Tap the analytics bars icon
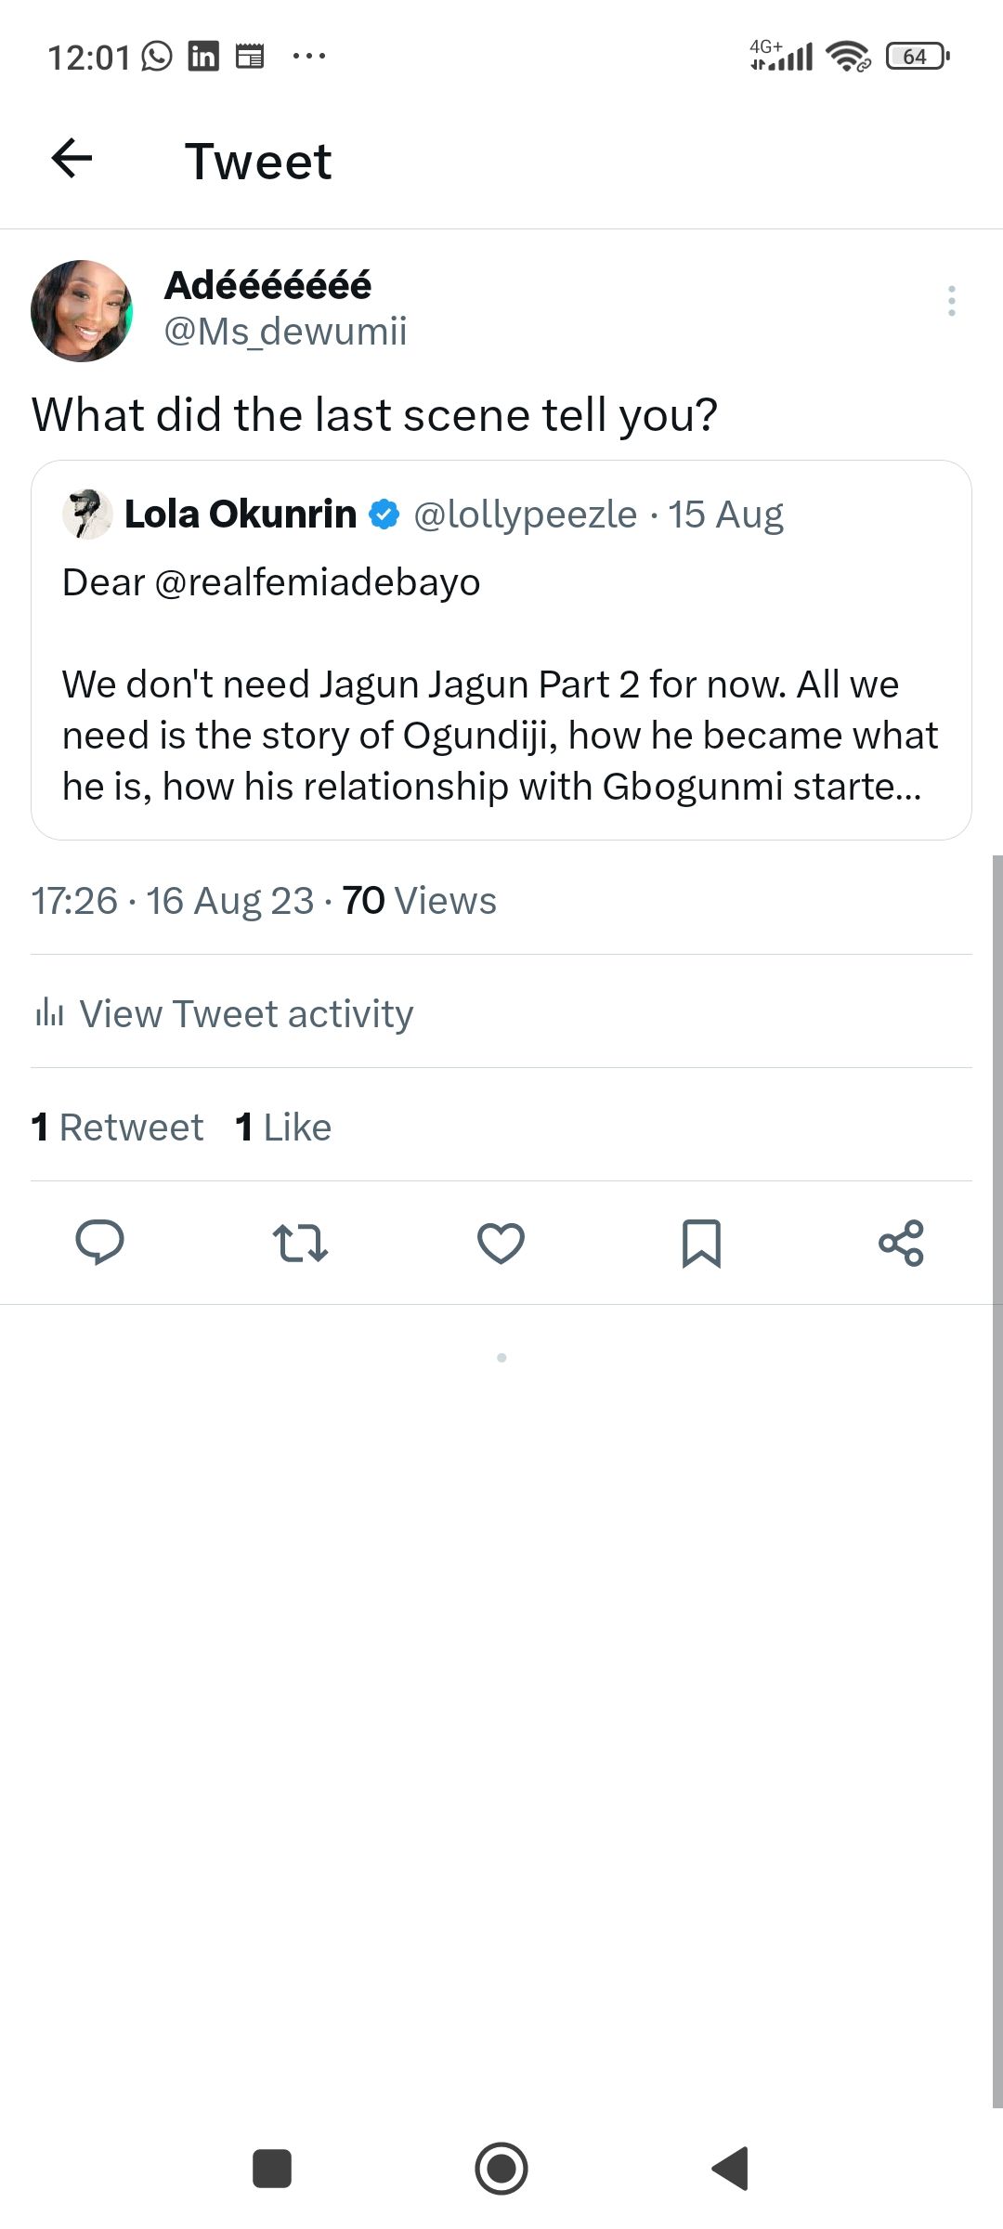This screenshot has height=2229, width=1003. tap(49, 1012)
